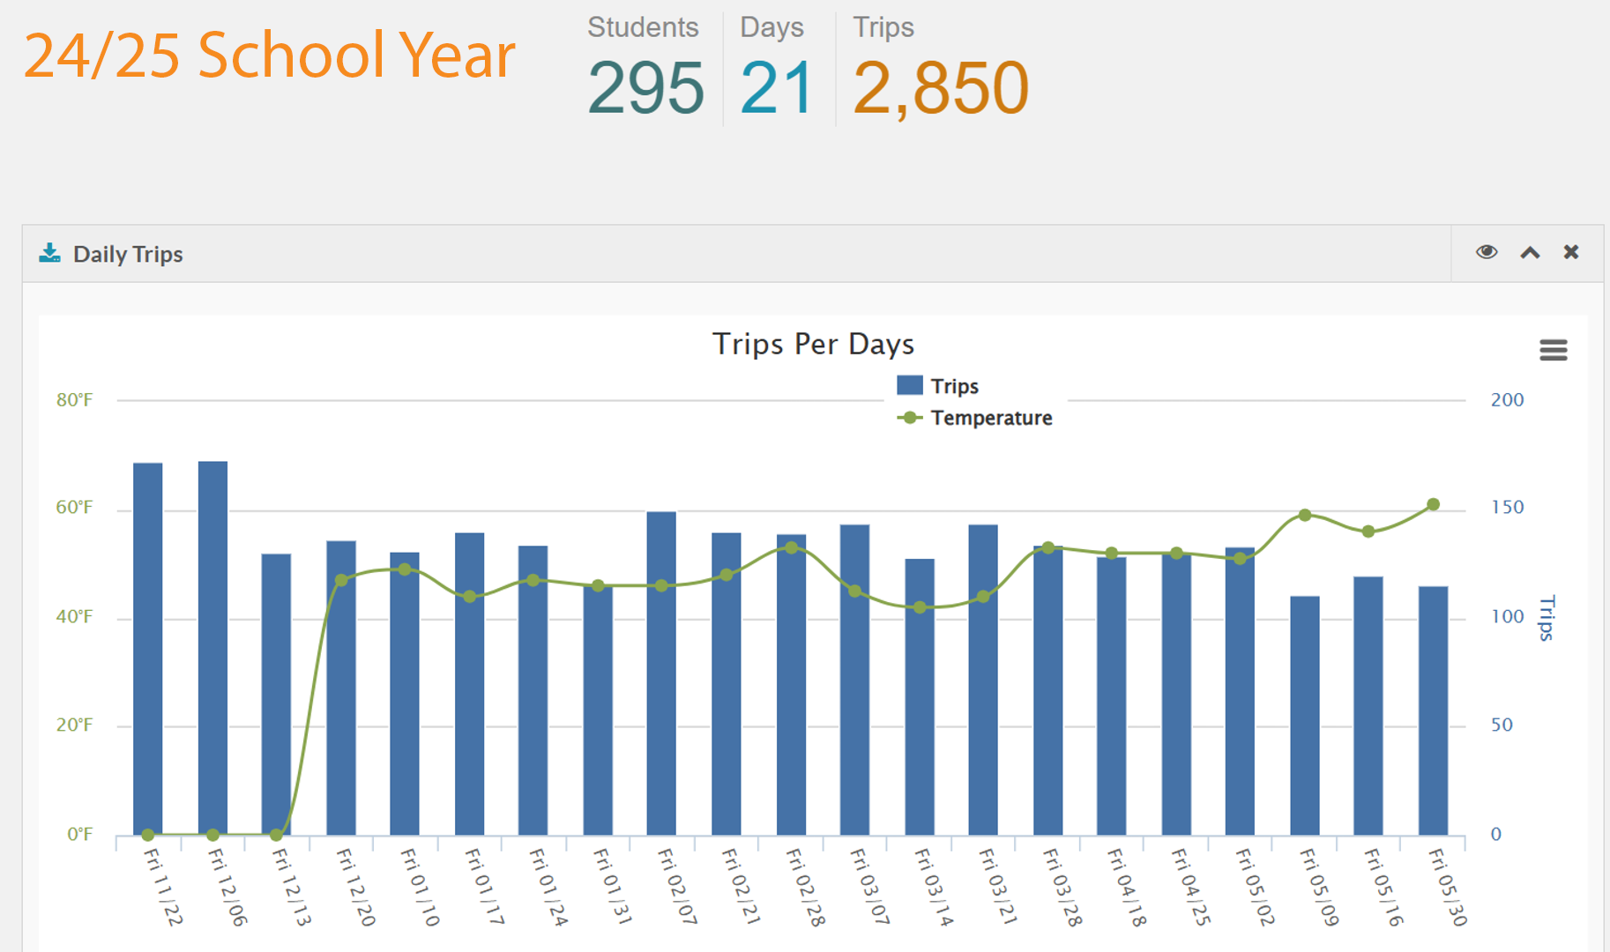Viewport: 1610px width, 952px height.
Task: Click the Fri 05/09 temperature data point
Action: tap(1305, 515)
